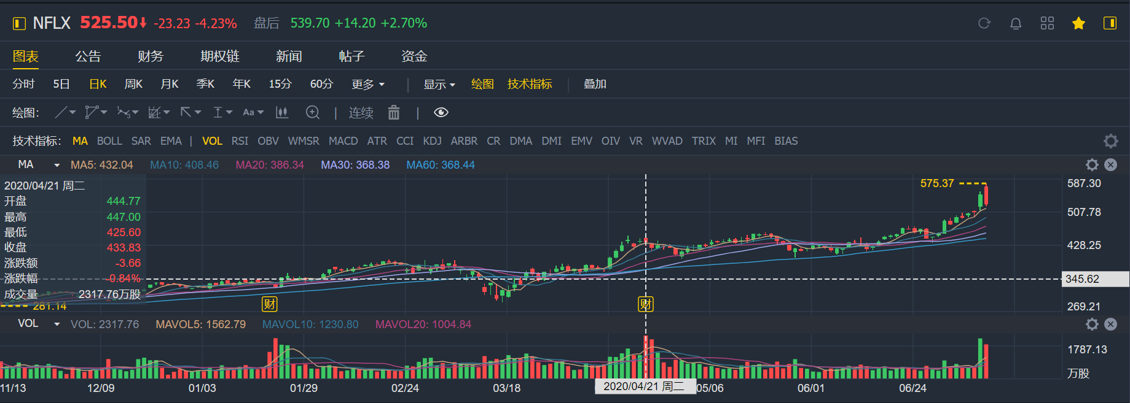Enable the SAR indicator

(x=141, y=141)
